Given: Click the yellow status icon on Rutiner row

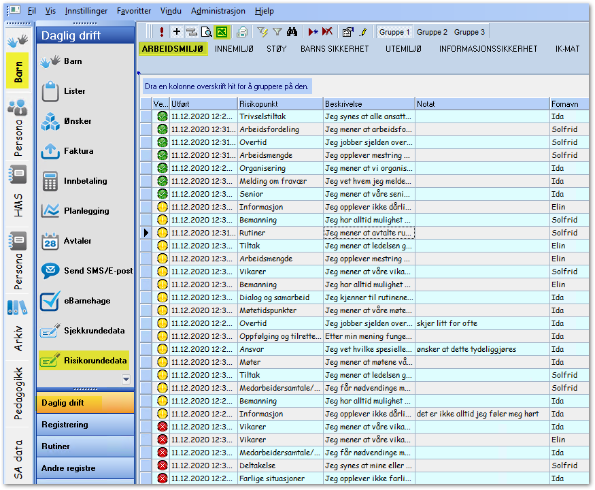Looking at the screenshot, I should tap(163, 233).
